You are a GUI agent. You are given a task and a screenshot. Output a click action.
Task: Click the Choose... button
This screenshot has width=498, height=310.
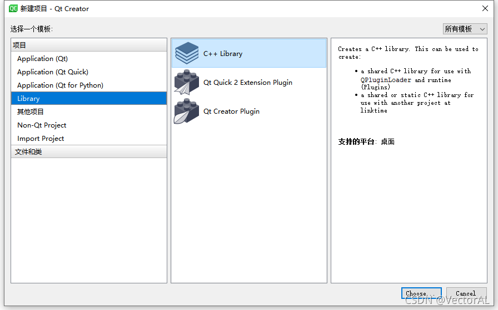[x=421, y=293]
